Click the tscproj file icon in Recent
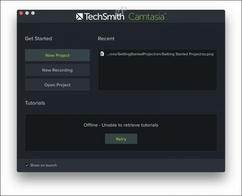Screen dimensions: 242x196 [102, 54]
